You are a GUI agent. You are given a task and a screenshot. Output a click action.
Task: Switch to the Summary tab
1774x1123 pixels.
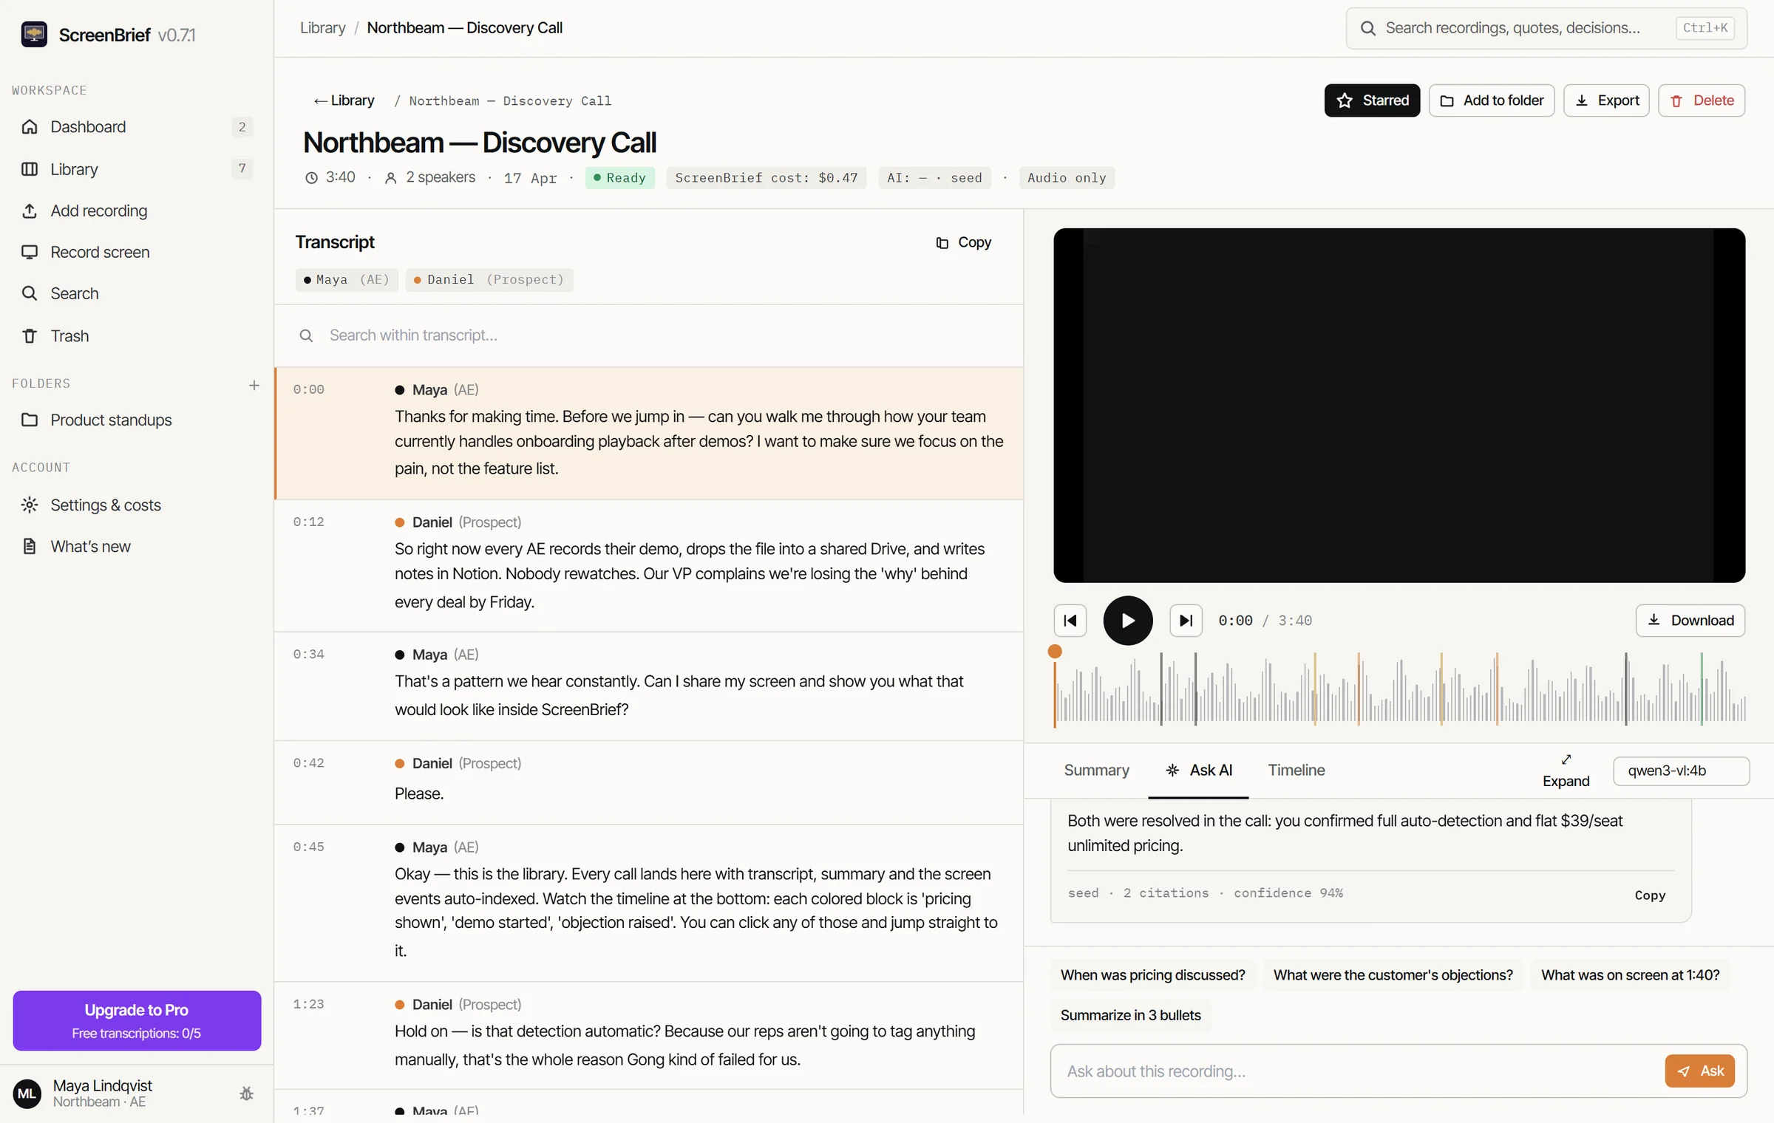(1096, 770)
